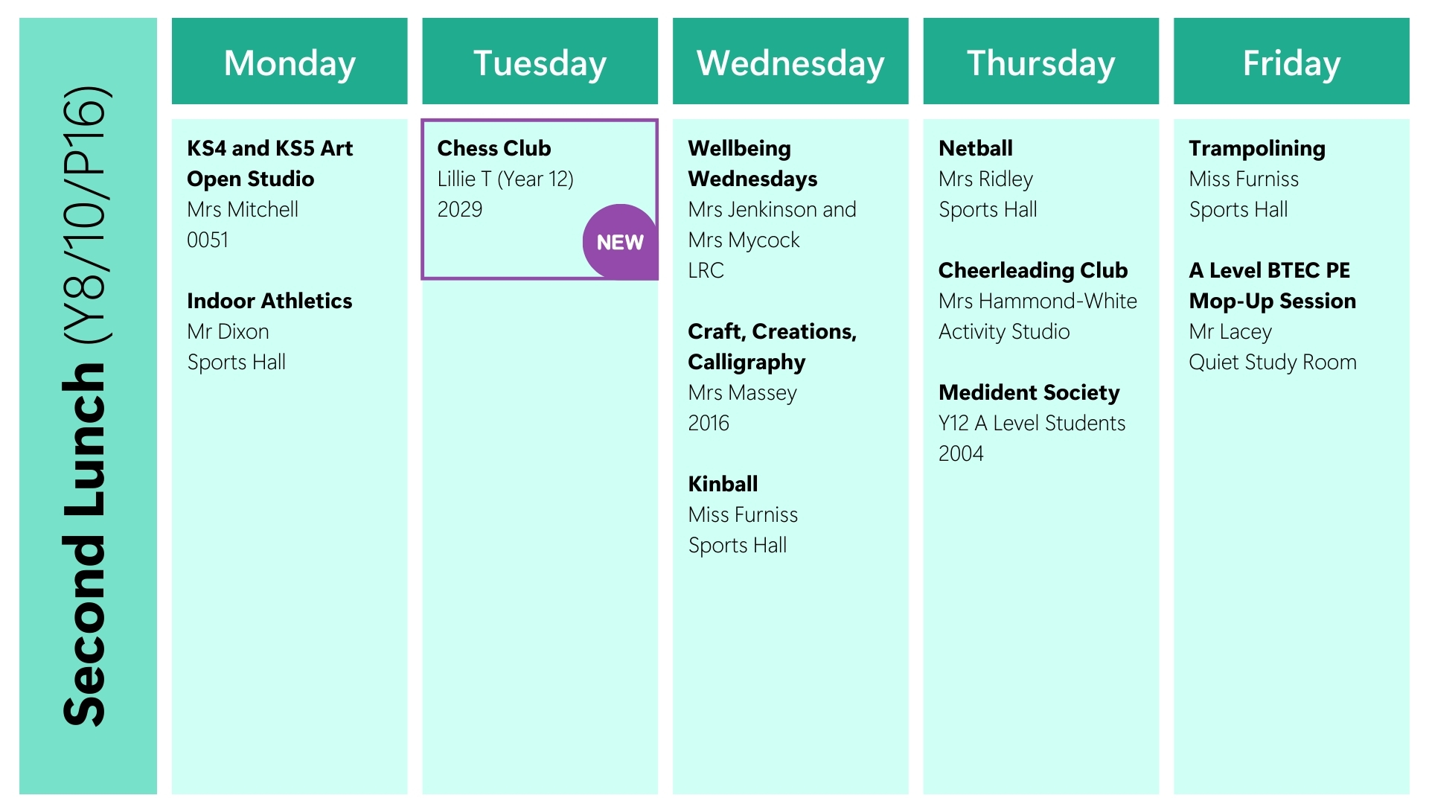Select the Kinball activity
1429x804 pixels.
(x=723, y=484)
